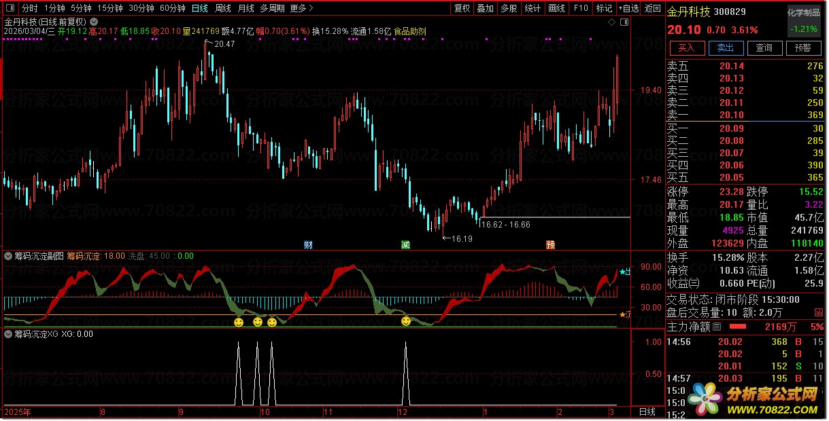Click the 买入 buy button
Screen dimensions: 829x421
686,48
